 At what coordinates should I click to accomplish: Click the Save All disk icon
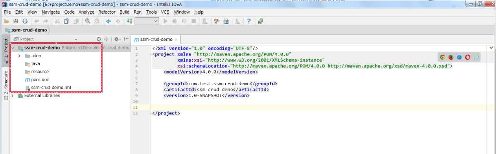15,21
